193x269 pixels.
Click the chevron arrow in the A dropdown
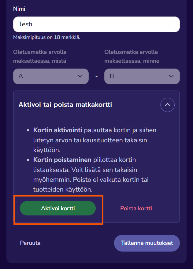pos(80,76)
